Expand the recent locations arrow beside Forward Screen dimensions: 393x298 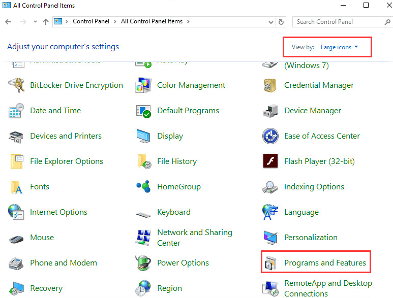click(x=35, y=22)
